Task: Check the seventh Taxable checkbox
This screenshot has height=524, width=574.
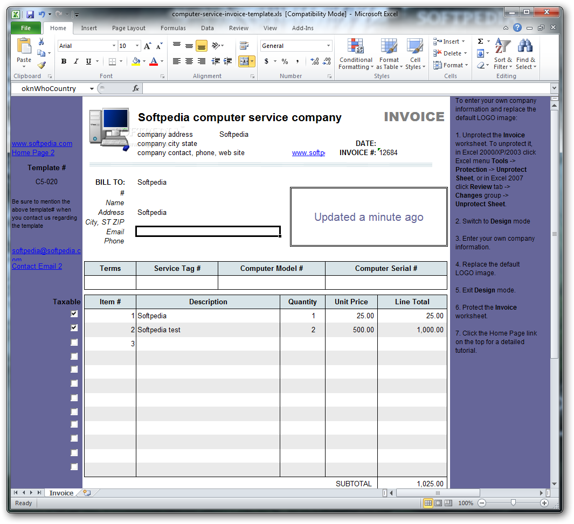Action: point(74,398)
